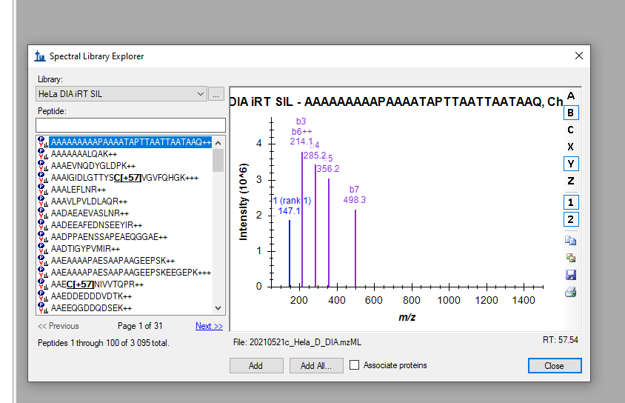Toggle A ions in the spectrum toolbar

[571, 96]
